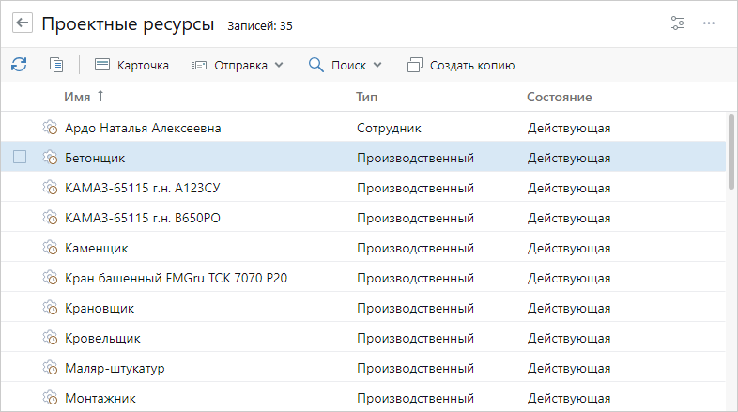The height and width of the screenshot is (412, 738).
Task: Click resource icon of Монтажник row
Action: [51, 398]
